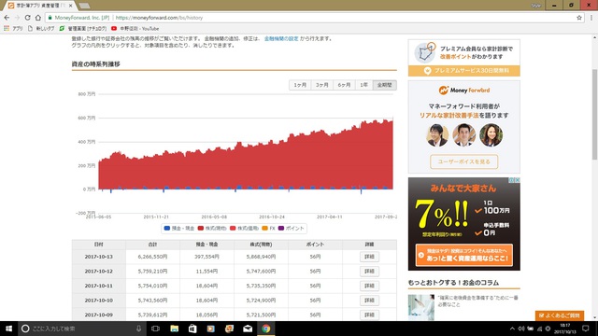Close the ad via its X icon

tap(517, 180)
